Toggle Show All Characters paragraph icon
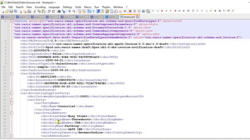 point(94,11)
